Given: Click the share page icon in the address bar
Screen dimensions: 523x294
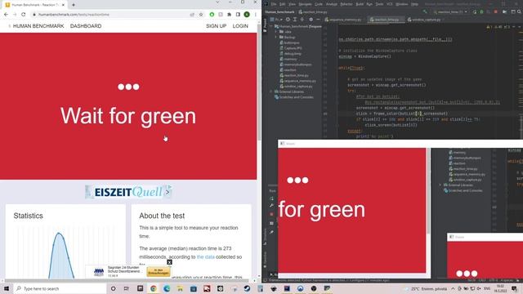Looking at the screenshot, I should 192,15.
